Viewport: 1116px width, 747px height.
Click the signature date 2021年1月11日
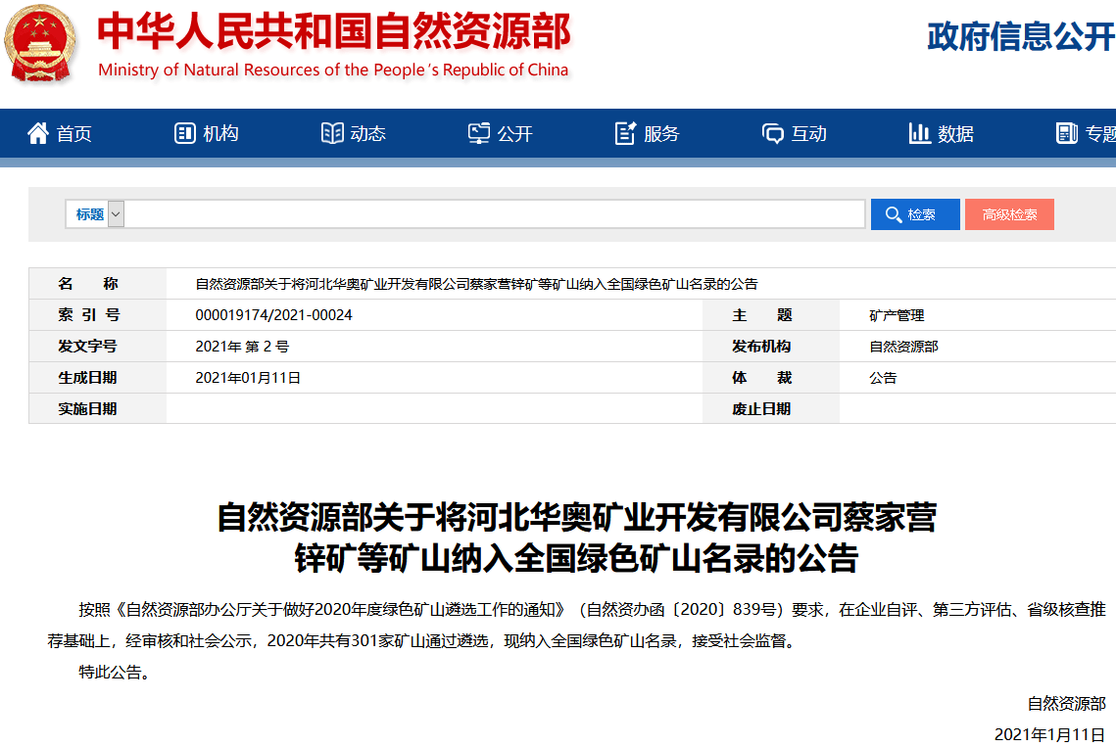1049,734
